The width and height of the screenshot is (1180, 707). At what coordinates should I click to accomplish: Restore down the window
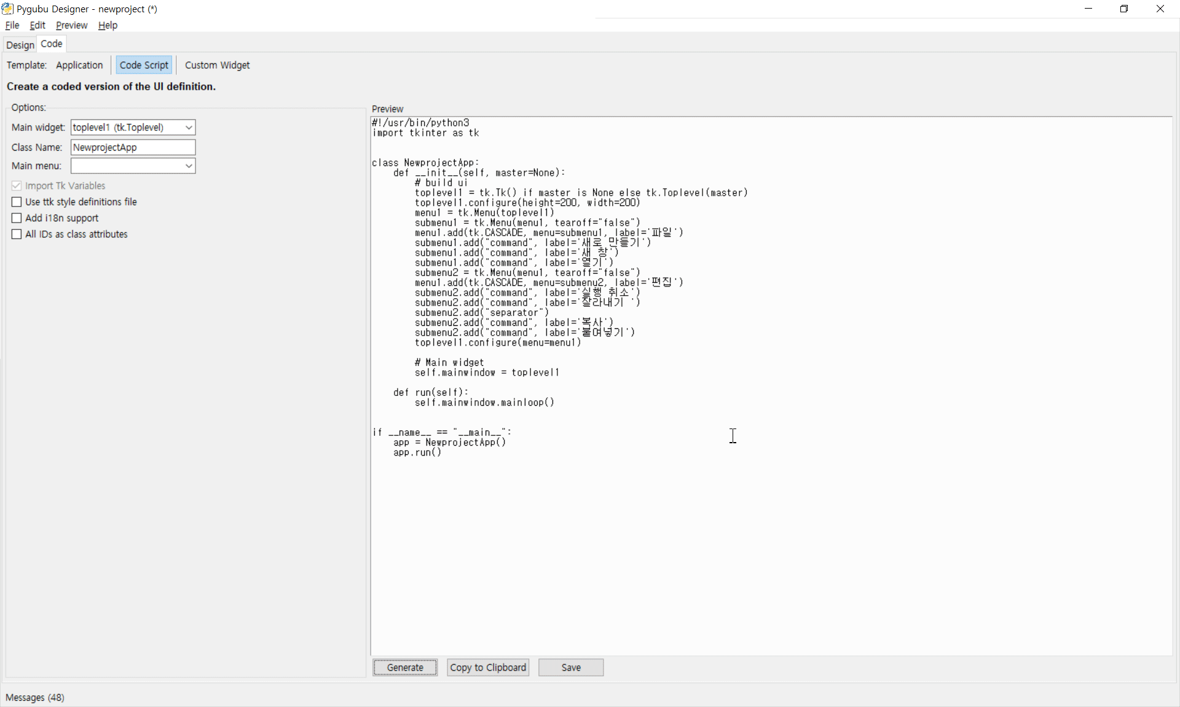pyautogui.click(x=1124, y=9)
